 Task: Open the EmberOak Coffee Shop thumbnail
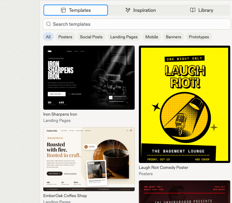click(x=89, y=159)
